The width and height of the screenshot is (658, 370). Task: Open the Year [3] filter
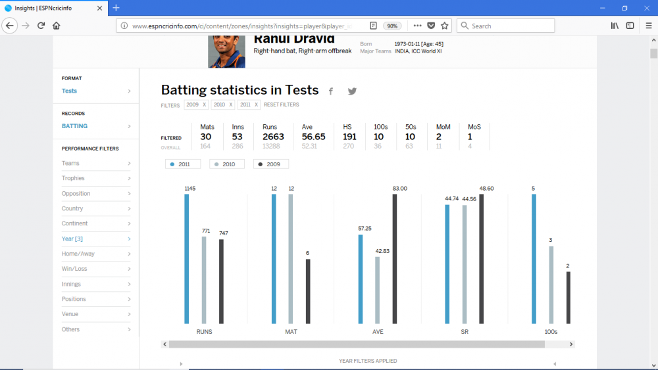pos(96,239)
